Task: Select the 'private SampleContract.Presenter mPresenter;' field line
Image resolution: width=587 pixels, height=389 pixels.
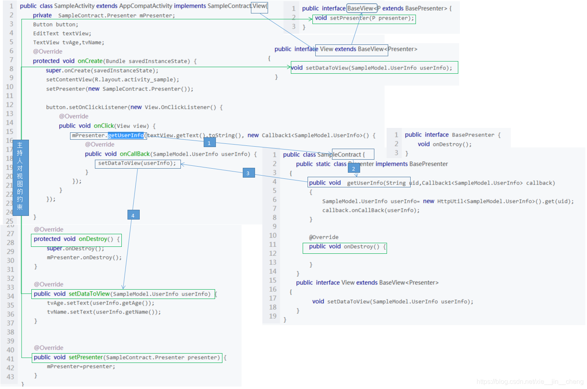Action: pyautogui.click(x=104, y=15)
